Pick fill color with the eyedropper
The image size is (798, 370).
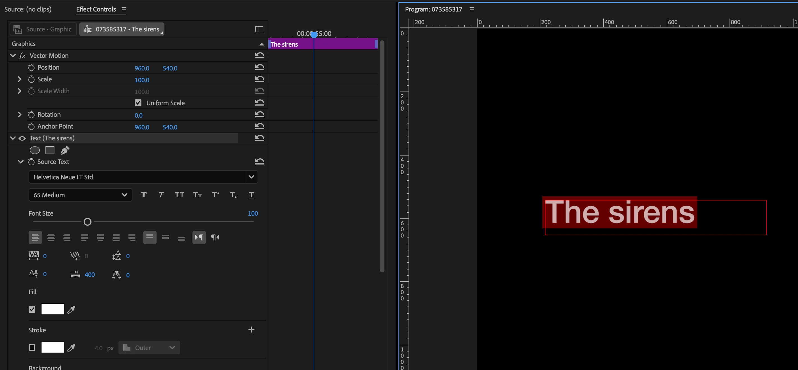[x=72, y=309]
